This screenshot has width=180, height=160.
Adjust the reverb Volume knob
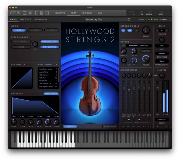(146, 59)
